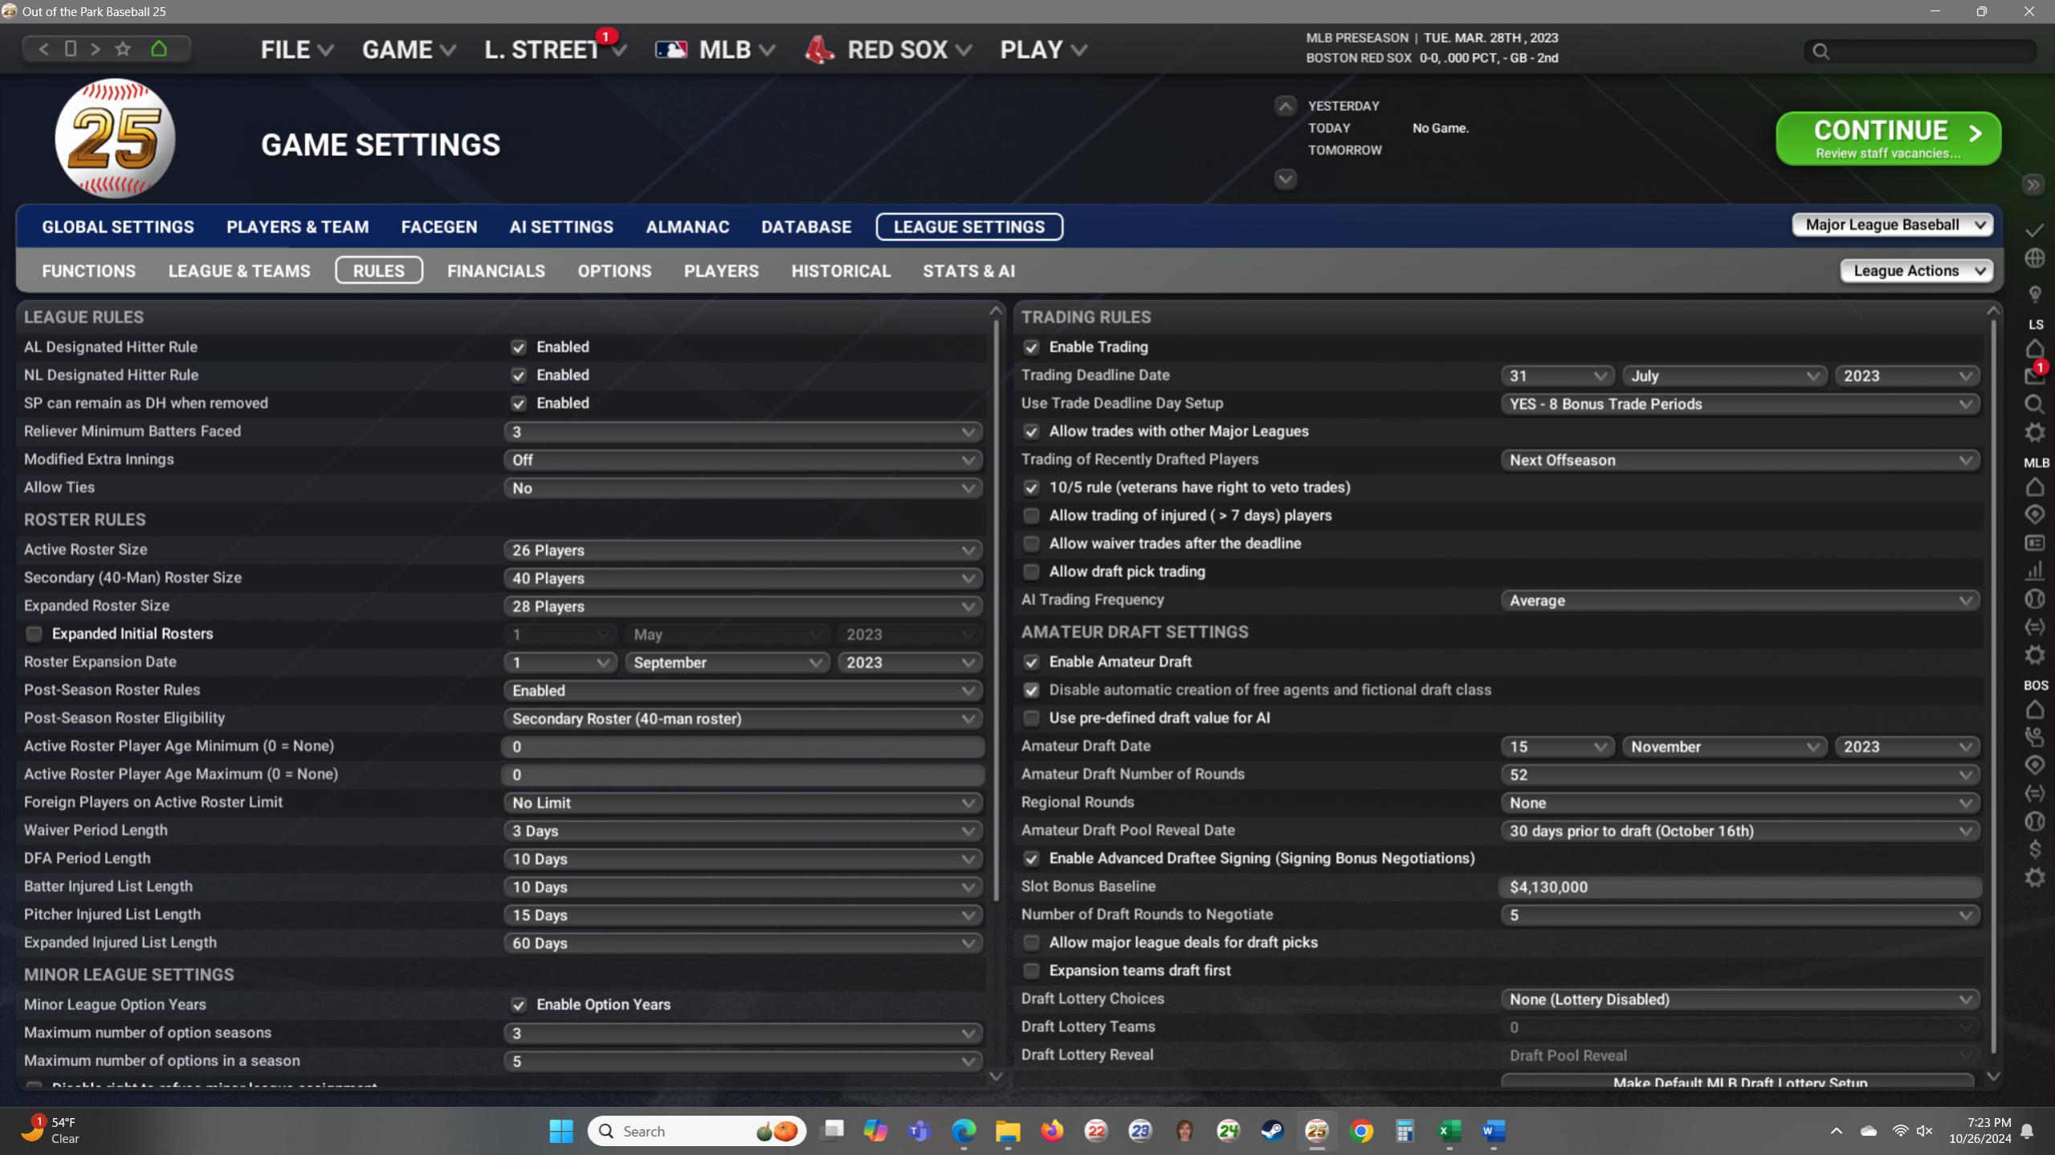Collapse the right sidebar with double-arrow icon

2033,185
